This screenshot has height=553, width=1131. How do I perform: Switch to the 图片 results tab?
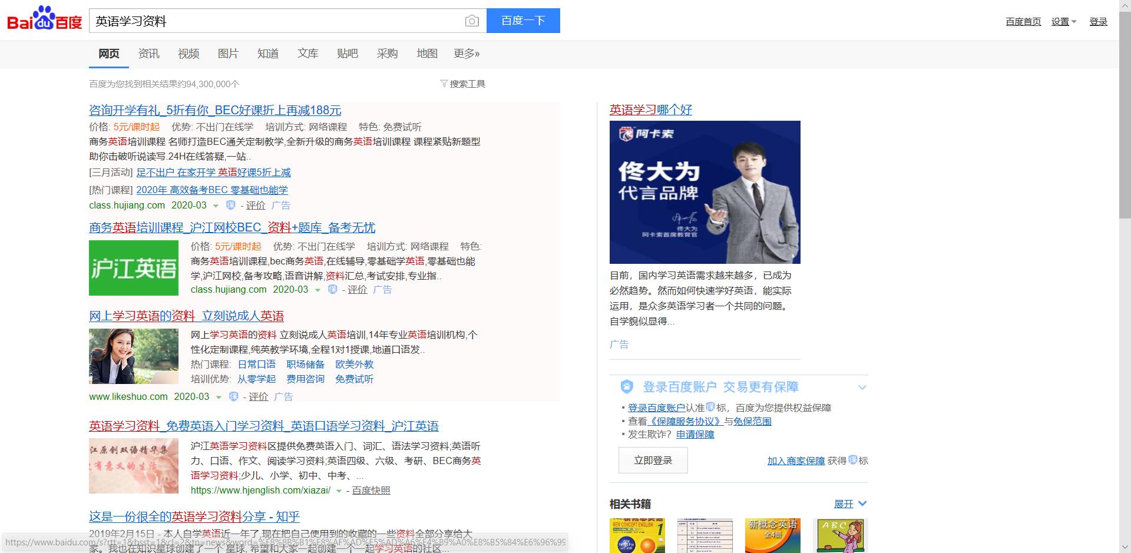click(x=228, y=53)
